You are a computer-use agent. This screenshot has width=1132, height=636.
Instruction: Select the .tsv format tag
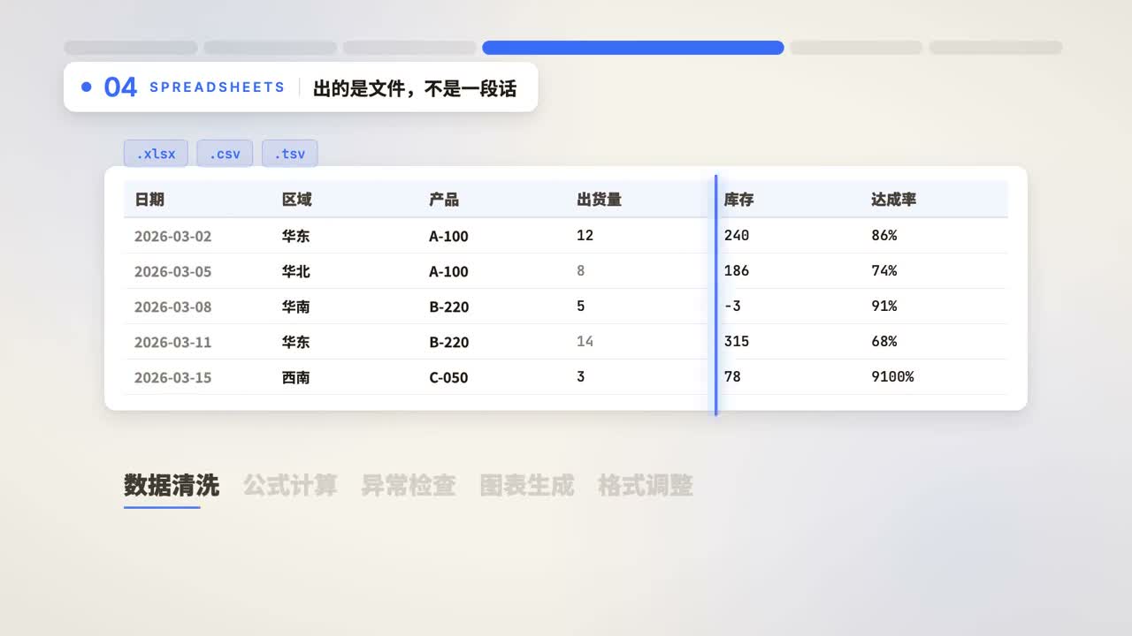click(289, 154)
